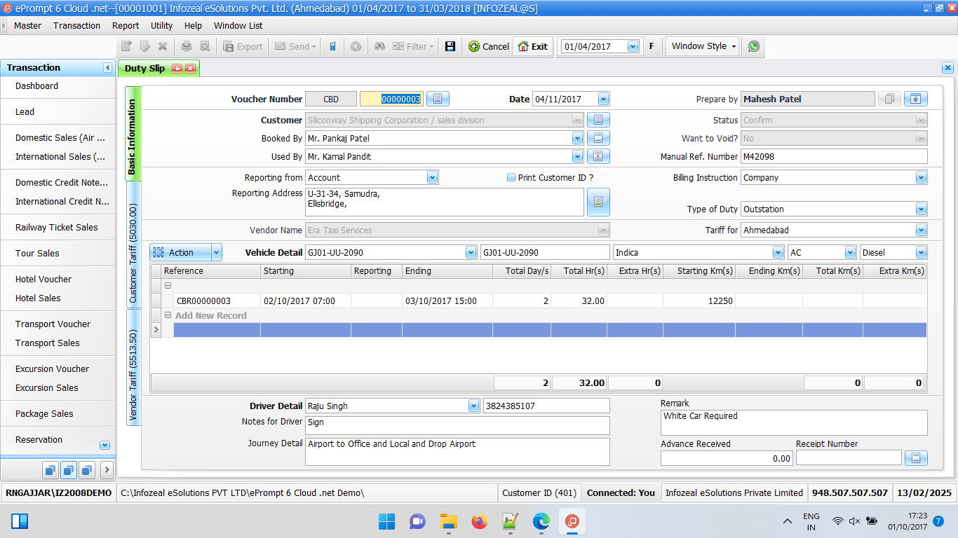Open toolbar date 01/04/2017 dropdown
958x538 pixels.
tap(633, 46)
